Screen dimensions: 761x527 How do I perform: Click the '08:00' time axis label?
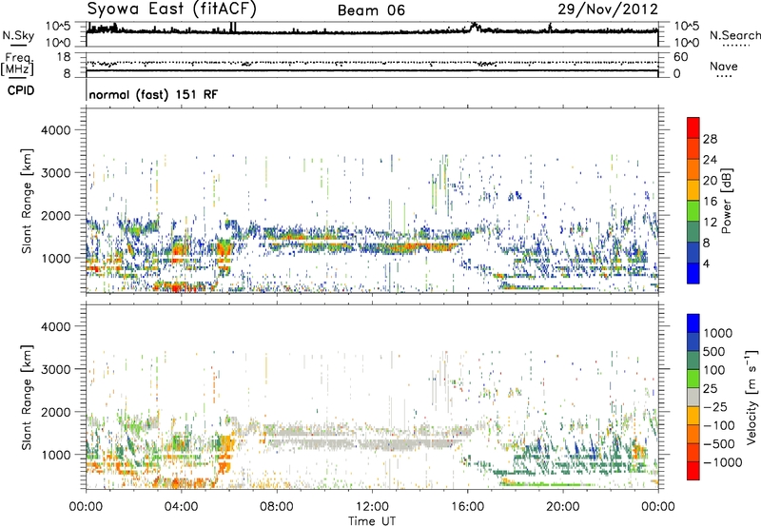pos(276,506)
